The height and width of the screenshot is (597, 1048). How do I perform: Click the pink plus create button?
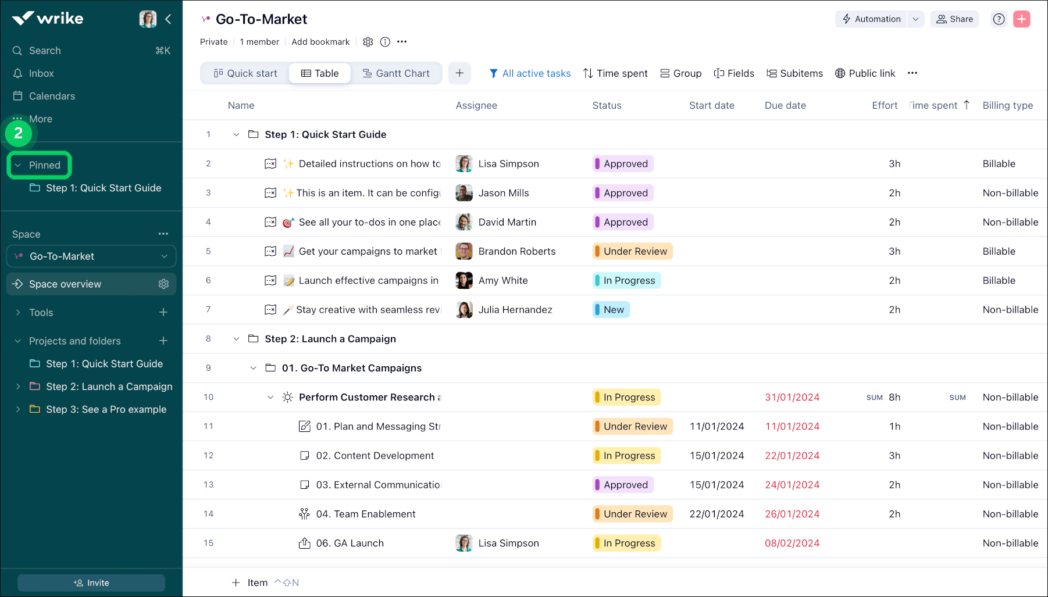[x=1021, y=19]
